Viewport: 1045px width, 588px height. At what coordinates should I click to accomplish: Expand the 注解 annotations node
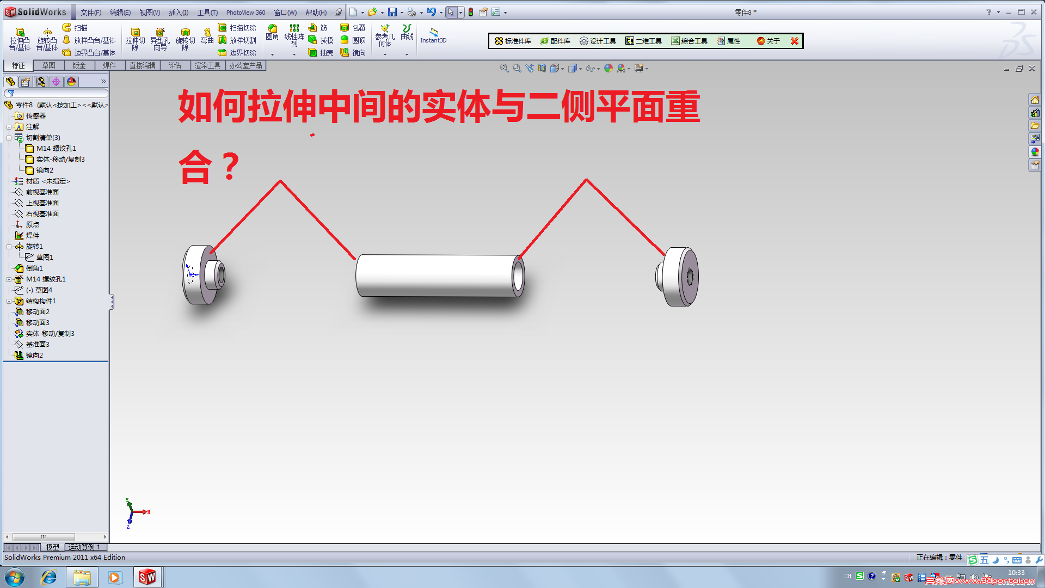pos(10,126)
